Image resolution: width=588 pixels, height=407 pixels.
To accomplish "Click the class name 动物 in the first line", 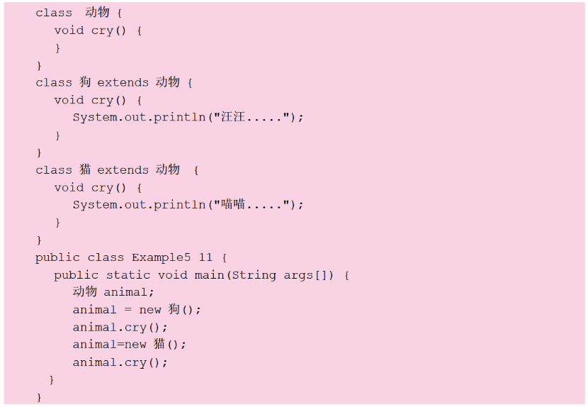I will tap(98, 12).
